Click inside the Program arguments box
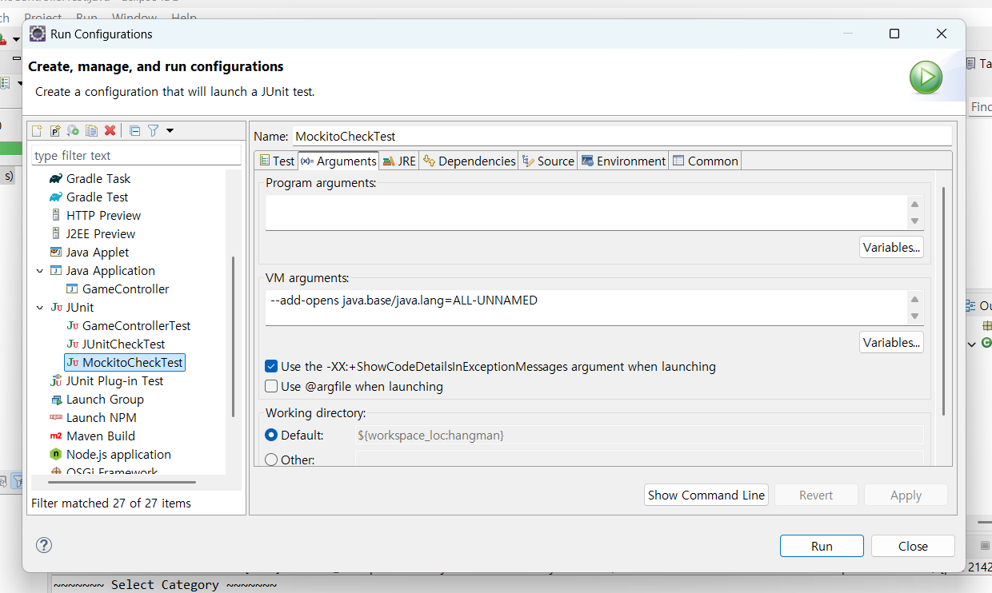The width and height of the screenshot is (992, 593). (586, 213)
